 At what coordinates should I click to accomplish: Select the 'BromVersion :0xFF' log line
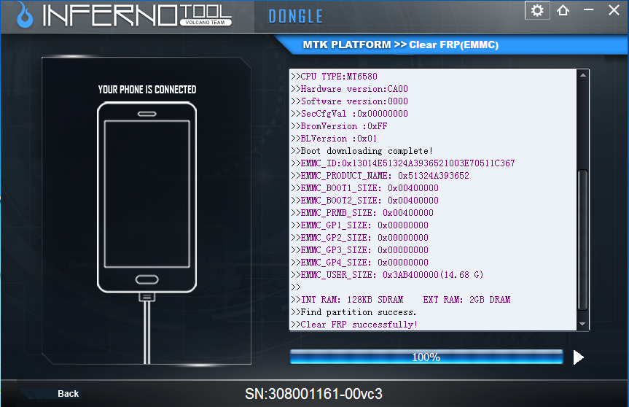coord(339,126)
